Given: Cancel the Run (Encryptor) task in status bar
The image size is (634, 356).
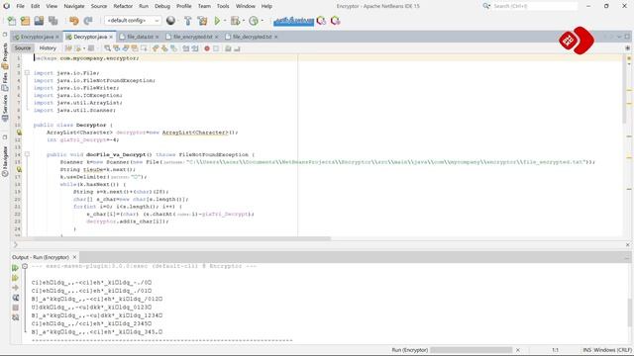Looking at the screenshot, I should 518,350.
